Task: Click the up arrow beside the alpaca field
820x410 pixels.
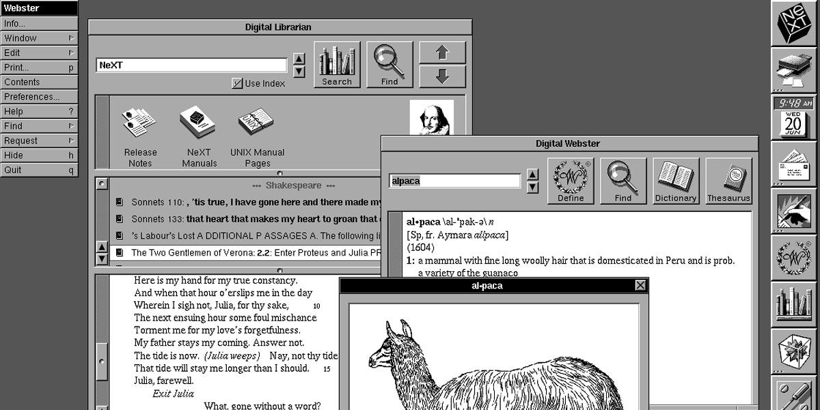Action: point(533,175)
